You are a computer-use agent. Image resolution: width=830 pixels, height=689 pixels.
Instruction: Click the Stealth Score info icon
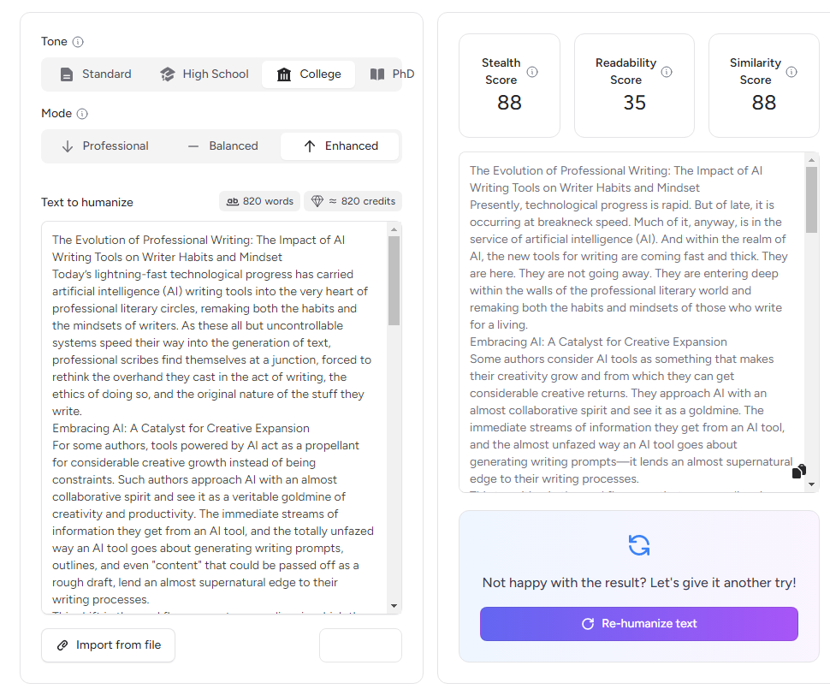532,72
